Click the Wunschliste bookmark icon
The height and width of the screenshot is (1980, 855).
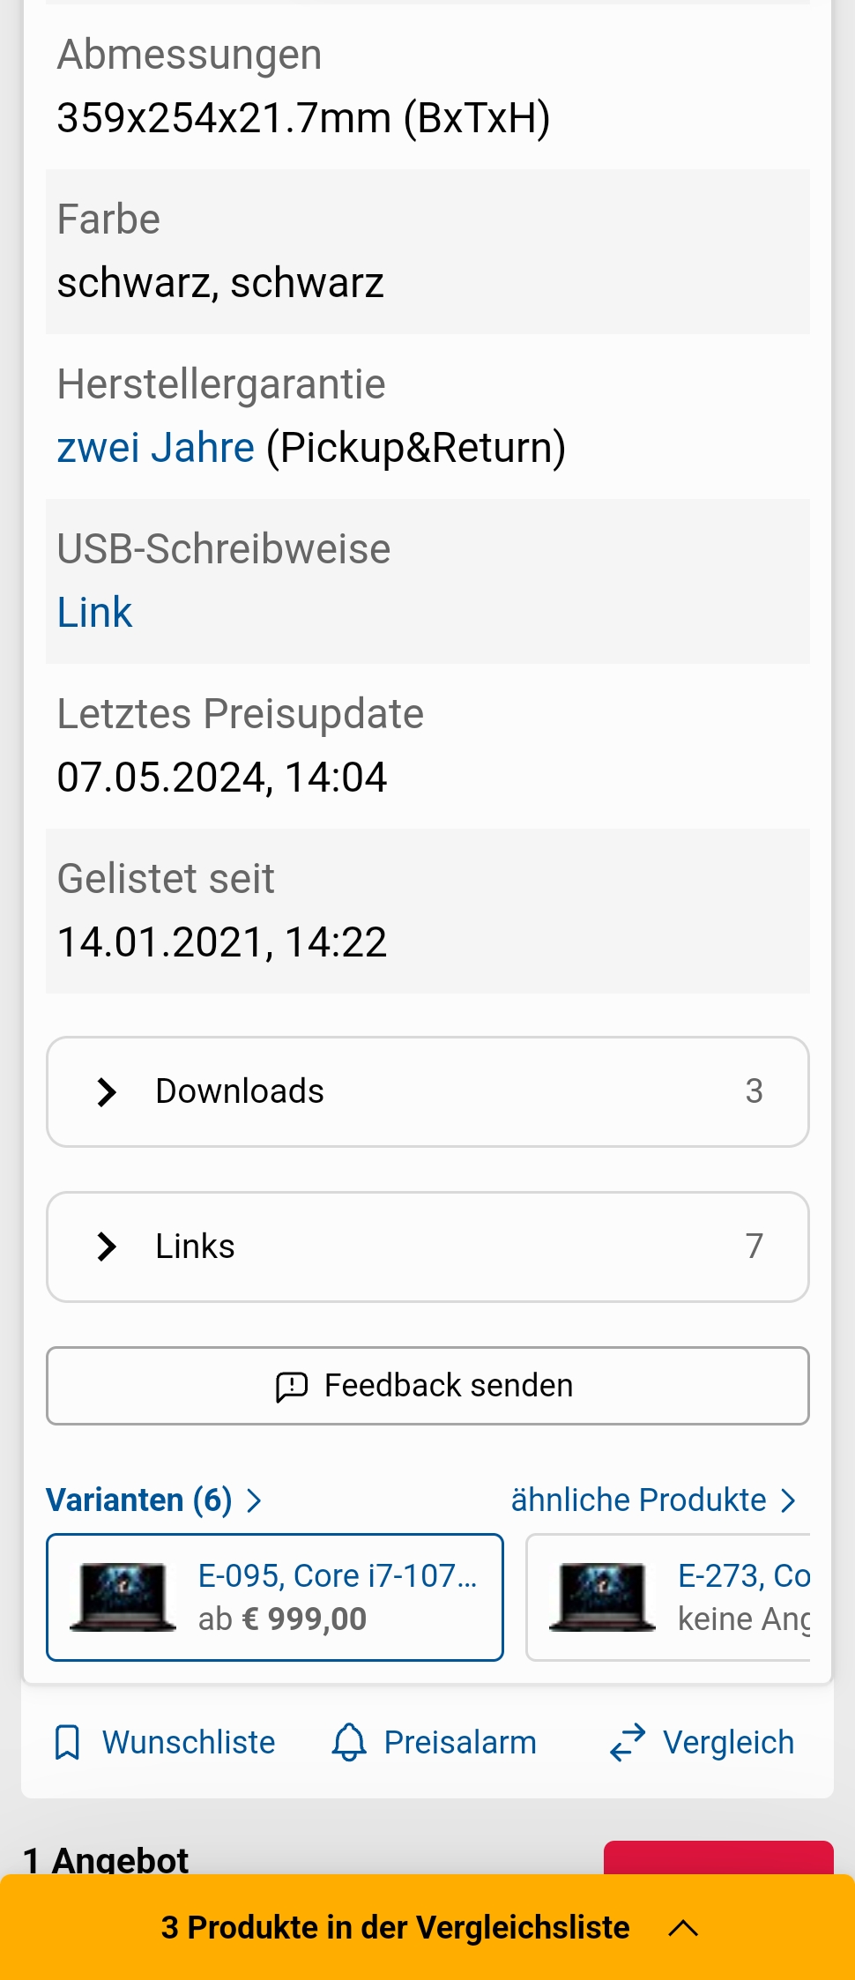[67, 1743]
